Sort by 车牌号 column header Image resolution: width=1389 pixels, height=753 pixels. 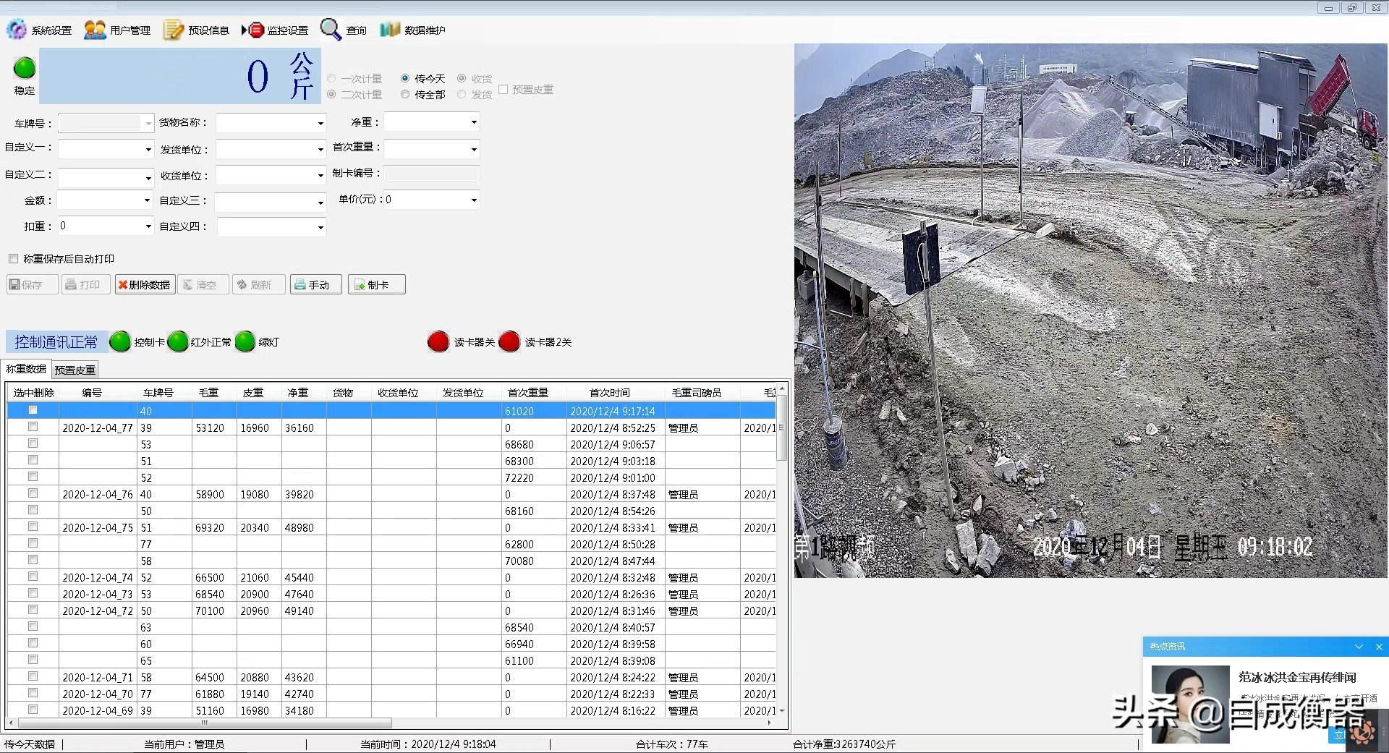click(158, 392)
